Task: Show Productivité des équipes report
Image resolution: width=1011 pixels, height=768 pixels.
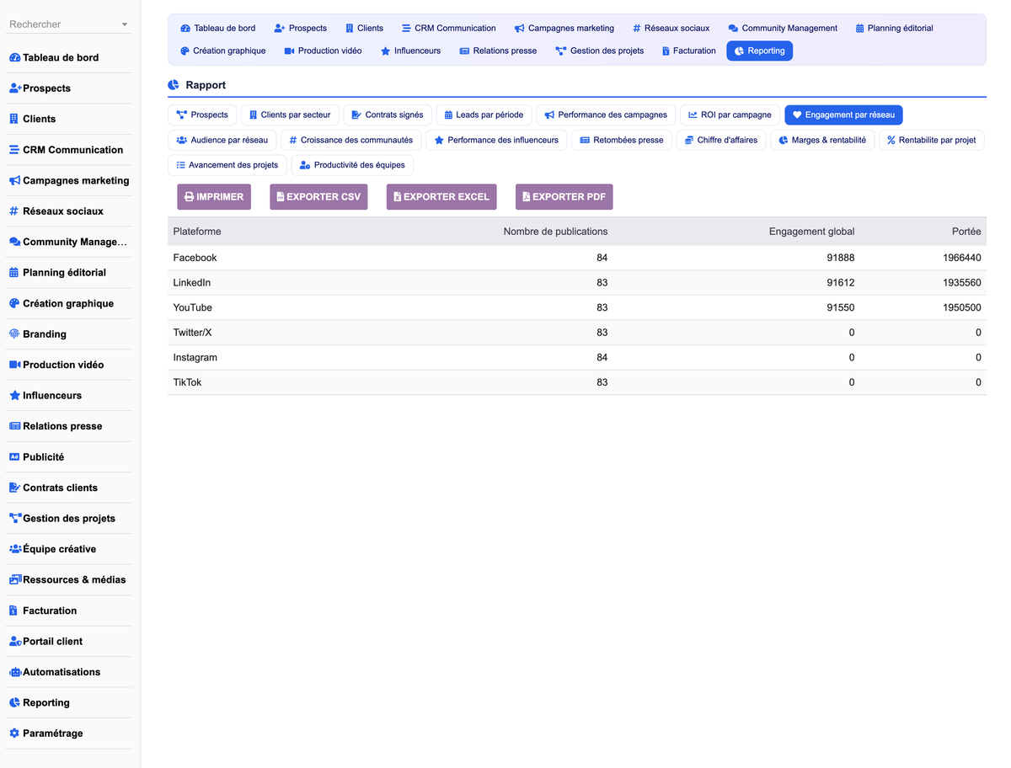Action: tap(352, 166)
